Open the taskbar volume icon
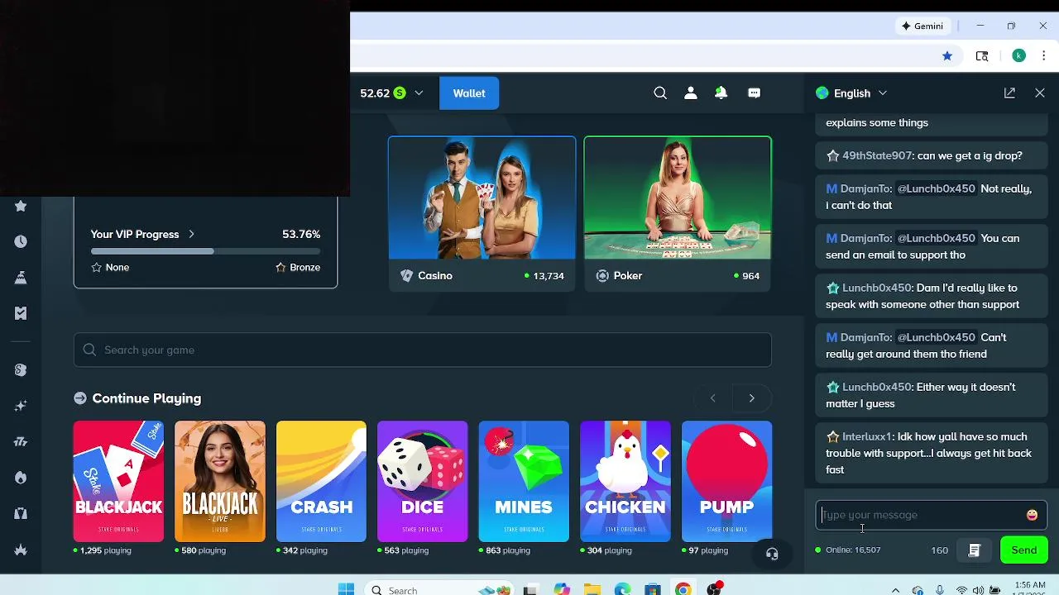The image size is (1059, 595). [x=979, y=590]
